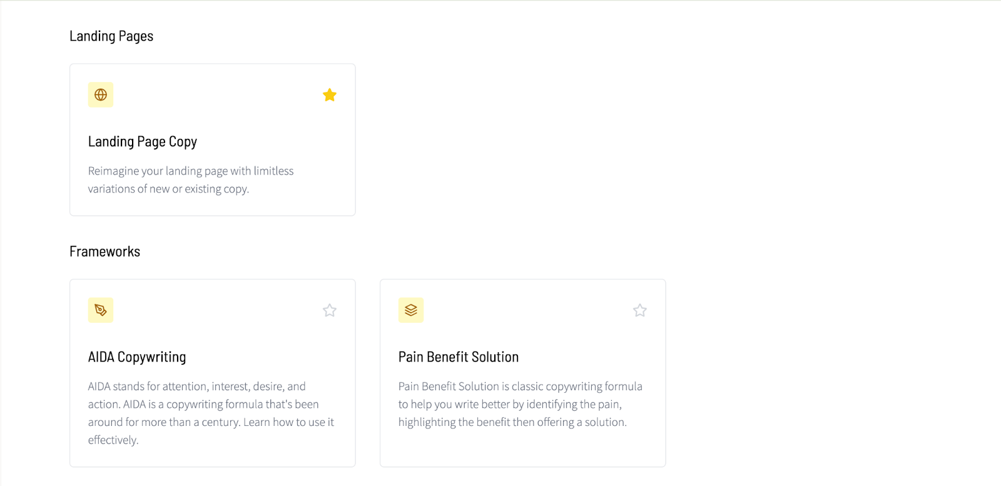
Task: Select the AIDA Copywriting card
Action: click(213, 373)
